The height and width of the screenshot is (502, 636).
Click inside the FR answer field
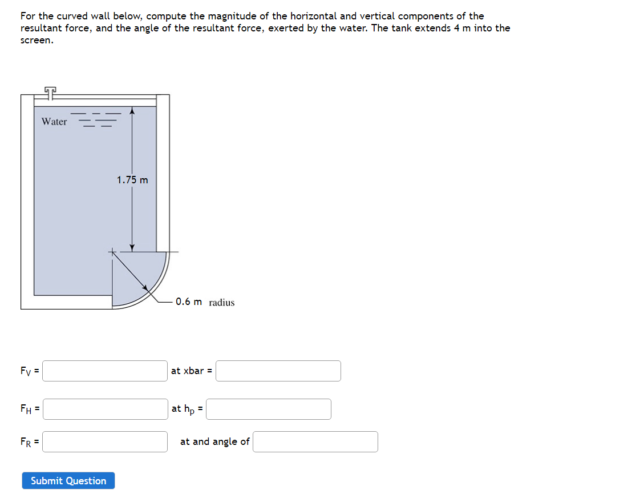(x=104, y=441)
